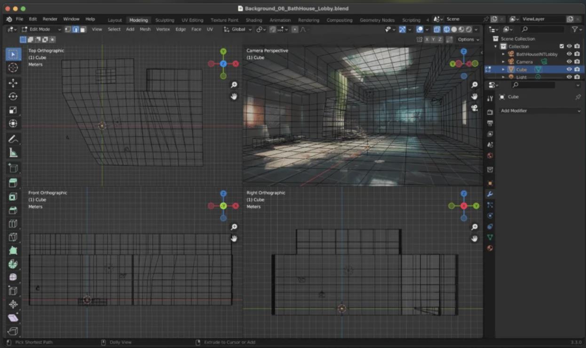Select solid viewport shading mode
Image resolution: width=586 pixels, height=348 pixels.
point(453,29)
